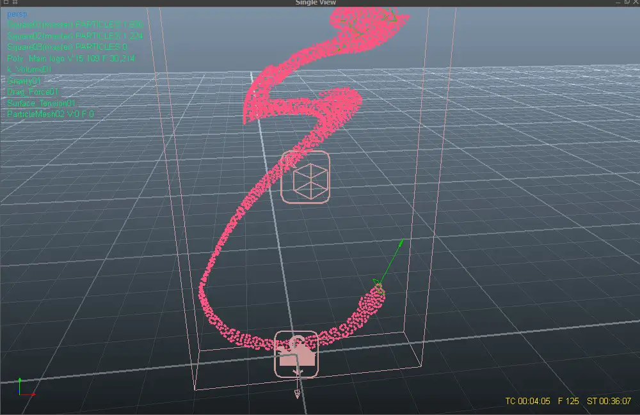Click the 'persp' camera label
Screen dimensions: 640x415
click(17, 14)
